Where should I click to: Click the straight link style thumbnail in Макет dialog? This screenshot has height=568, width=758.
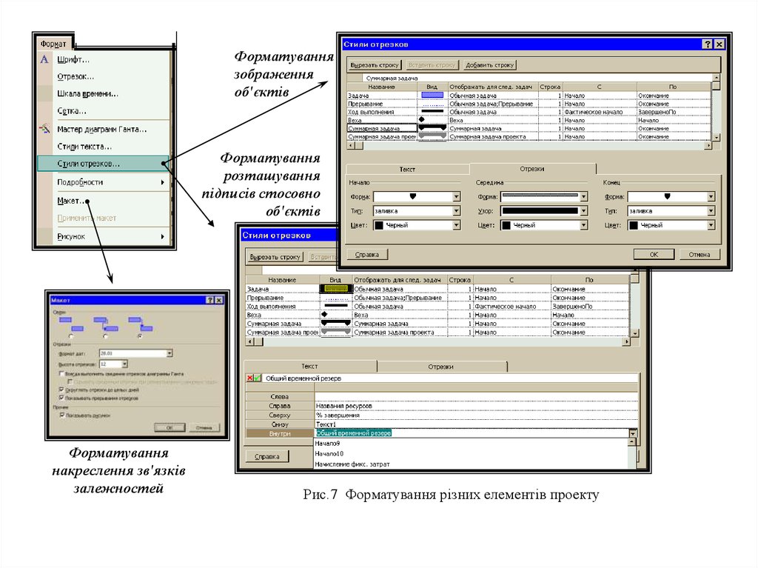(141, 324)
